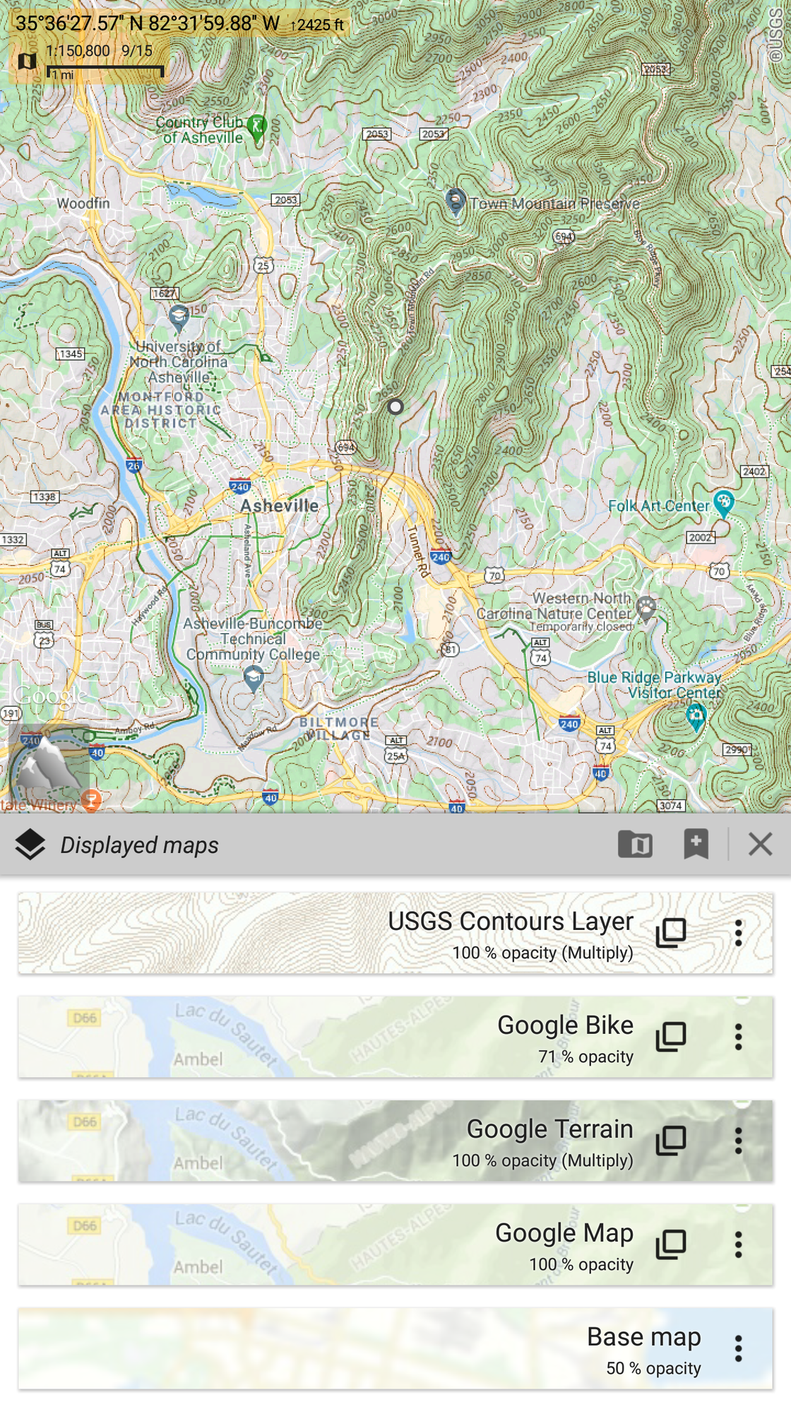Open overlay options for Google Map

click(671, 1244)
